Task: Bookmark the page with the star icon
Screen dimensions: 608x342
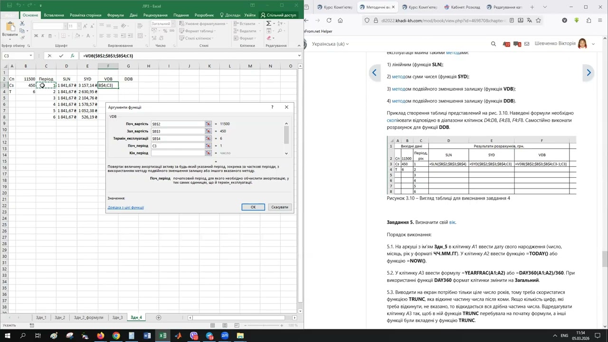Action: 538,20
